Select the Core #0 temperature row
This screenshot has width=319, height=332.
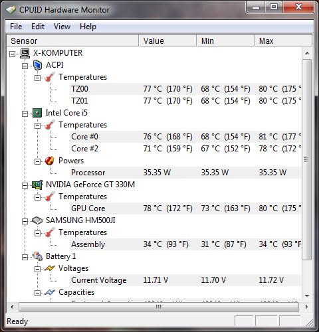[185, 137]
